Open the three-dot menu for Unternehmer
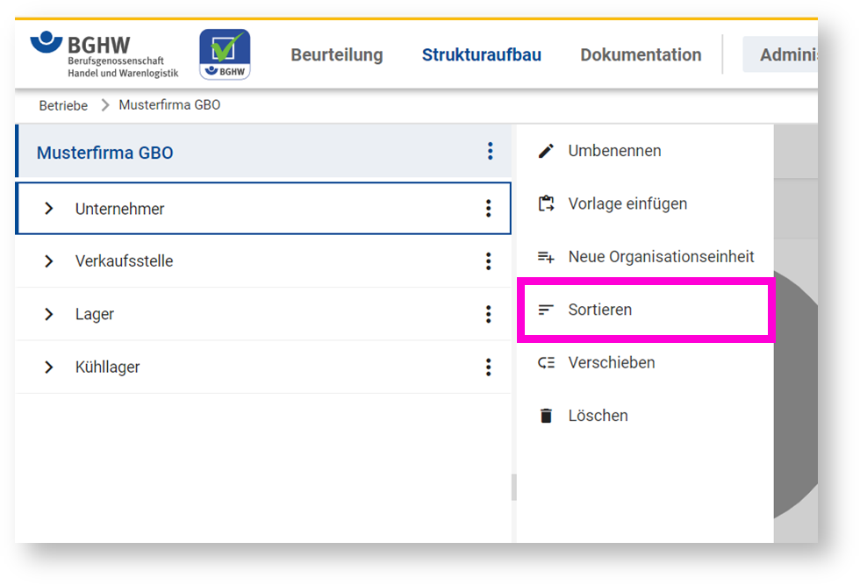The height and width of the screenshot is (585, 860). (488, 209)
